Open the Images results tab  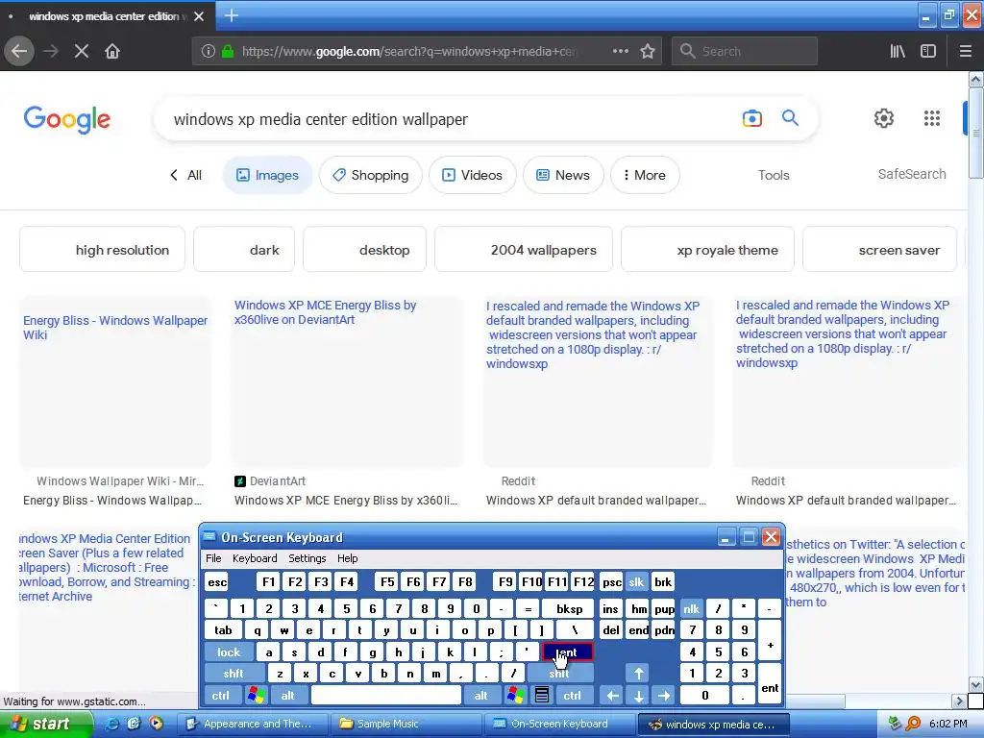click(x=267, y=175)
